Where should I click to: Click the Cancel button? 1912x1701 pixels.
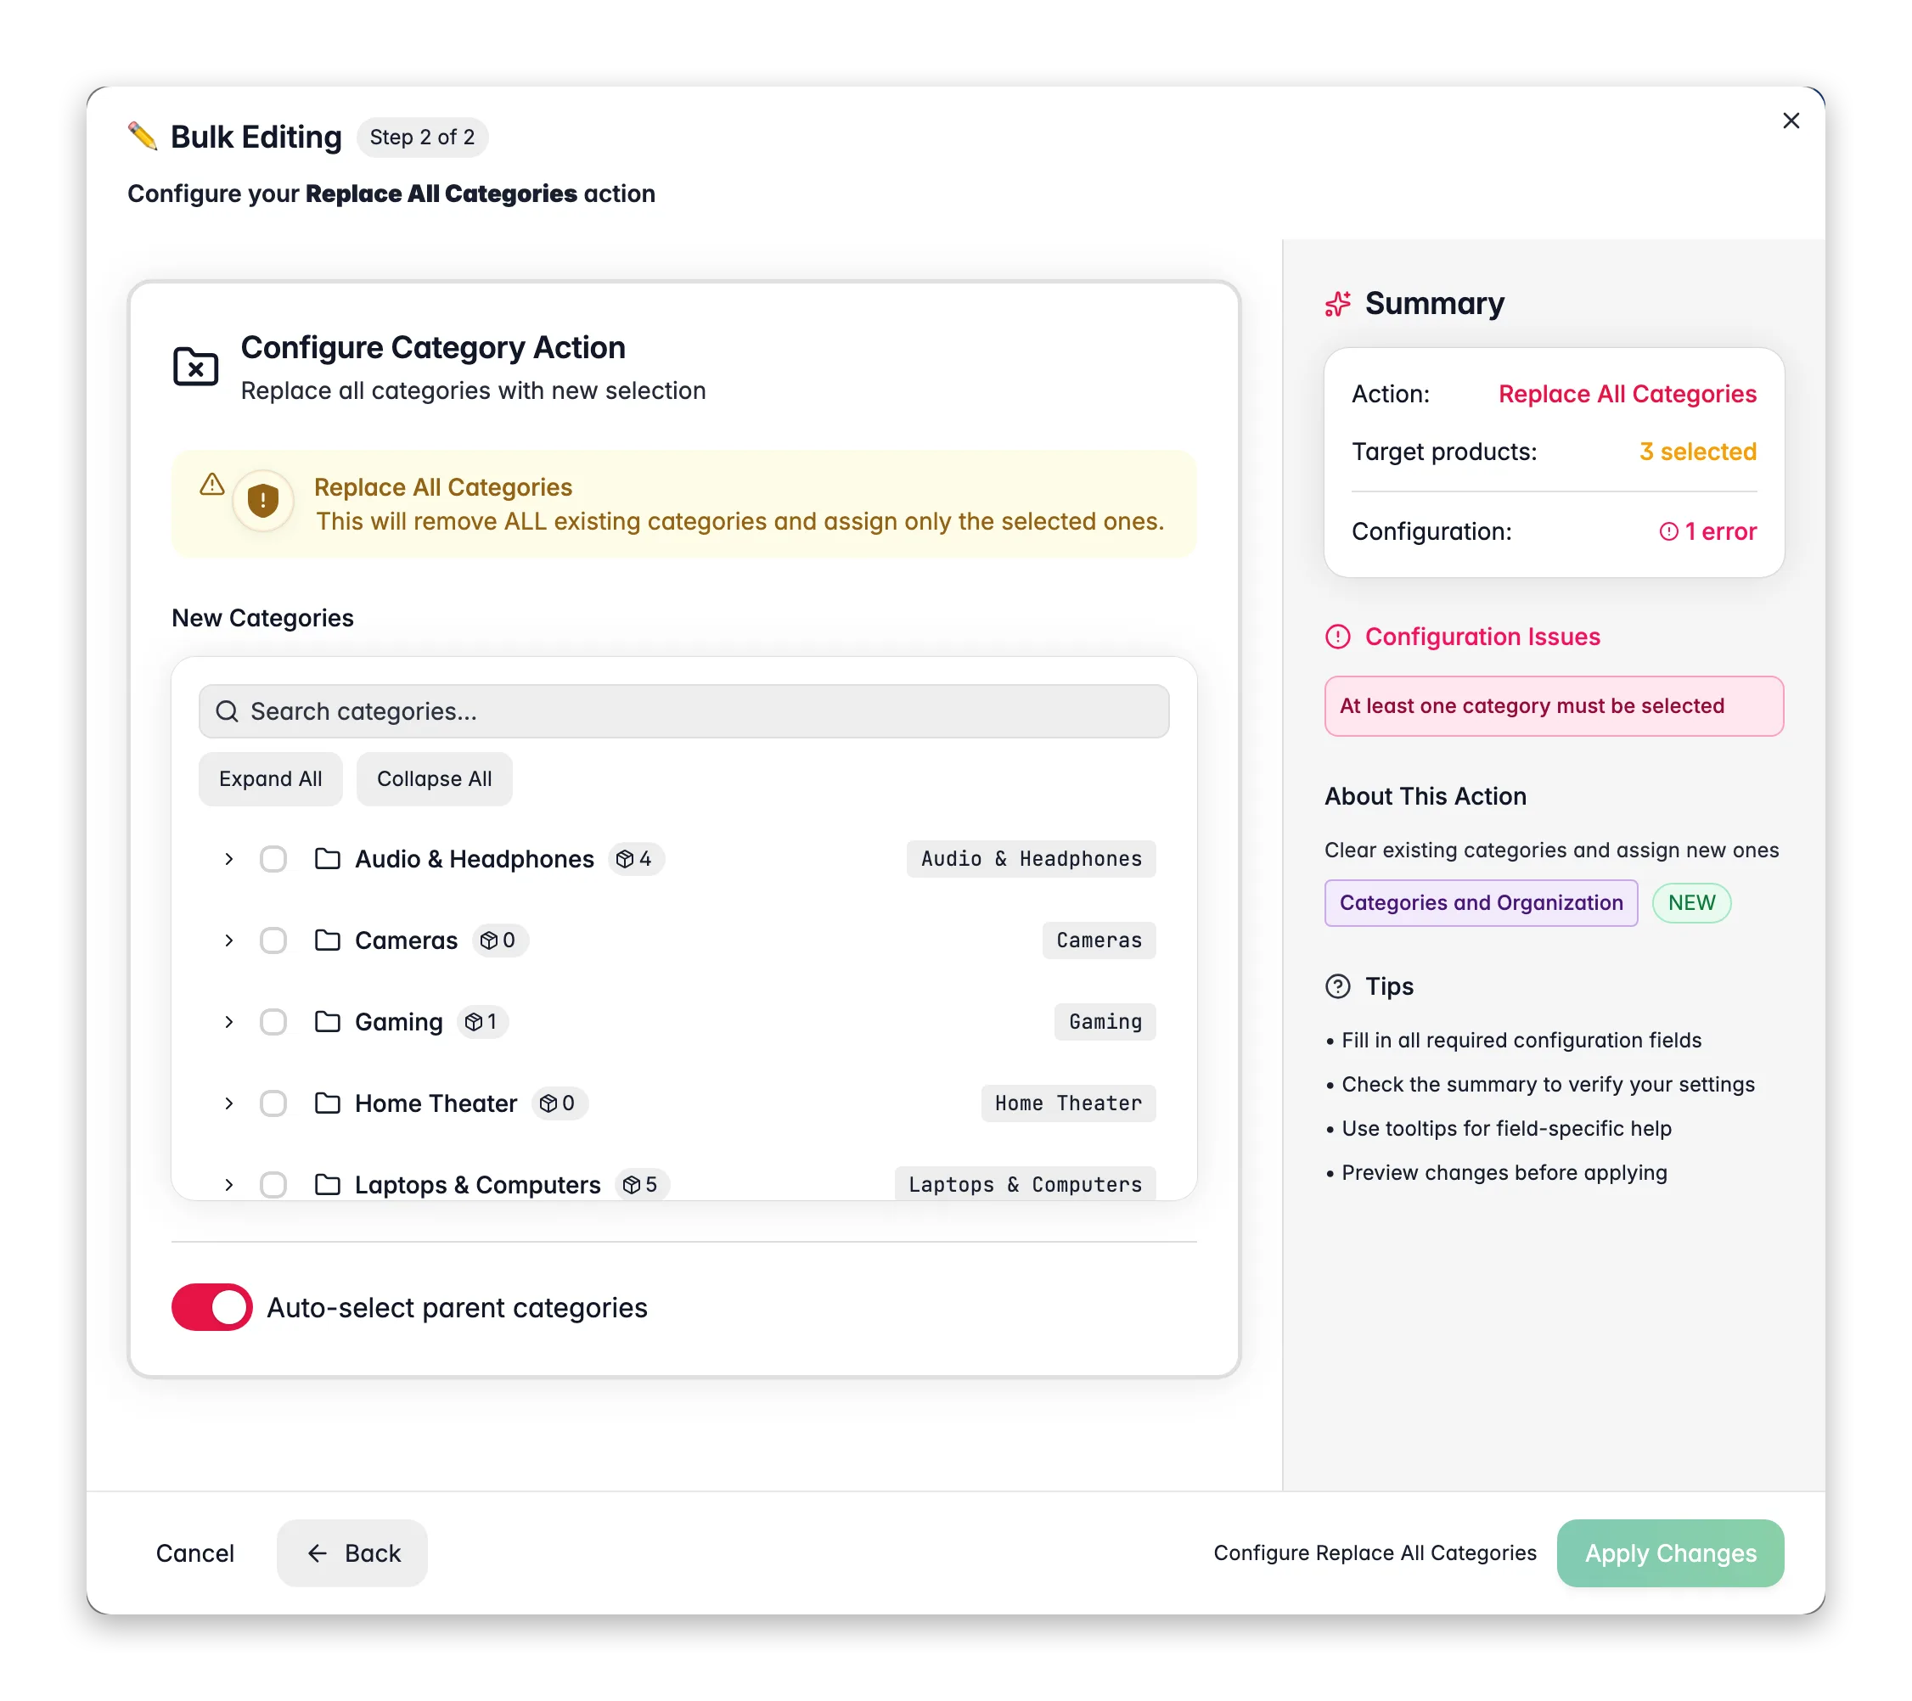194,1553
